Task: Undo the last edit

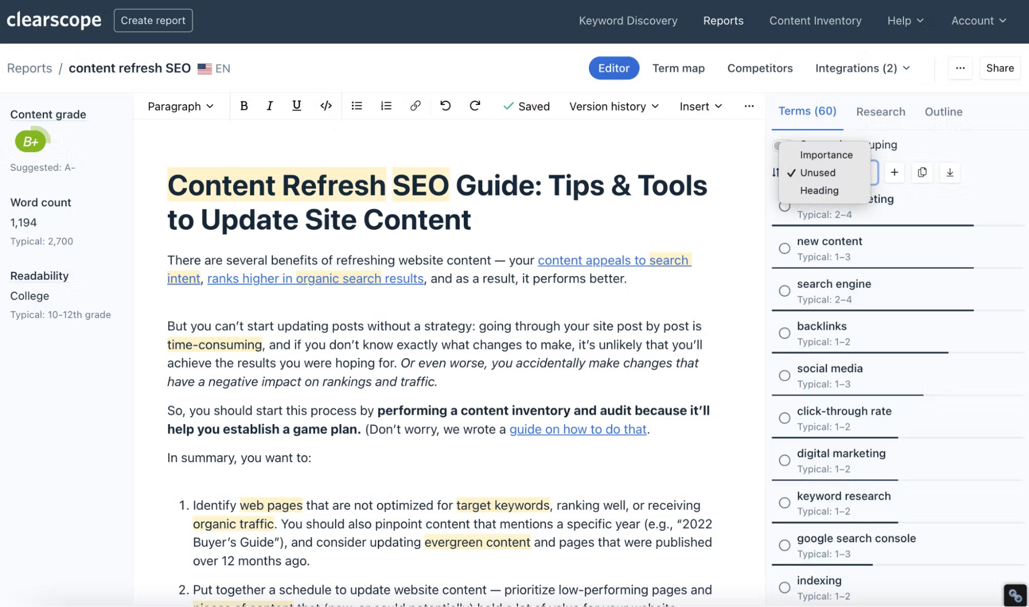Action: 445,106
